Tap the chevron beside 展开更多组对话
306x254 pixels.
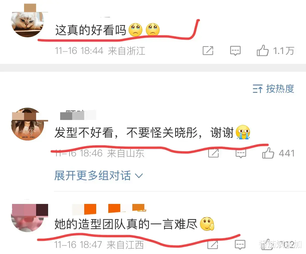pos(139,176)
